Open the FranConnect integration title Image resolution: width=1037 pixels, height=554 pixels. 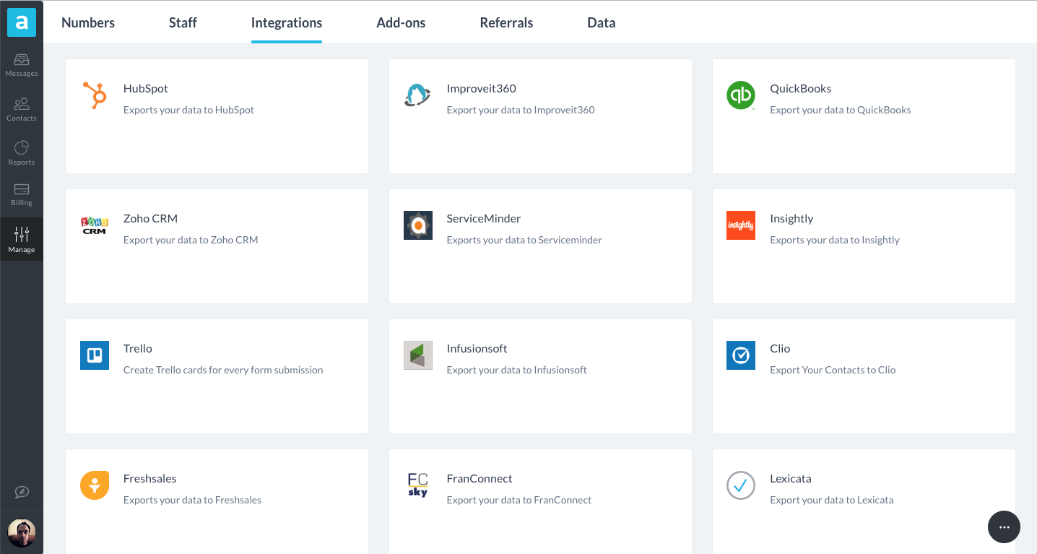[x=480, y=478]
